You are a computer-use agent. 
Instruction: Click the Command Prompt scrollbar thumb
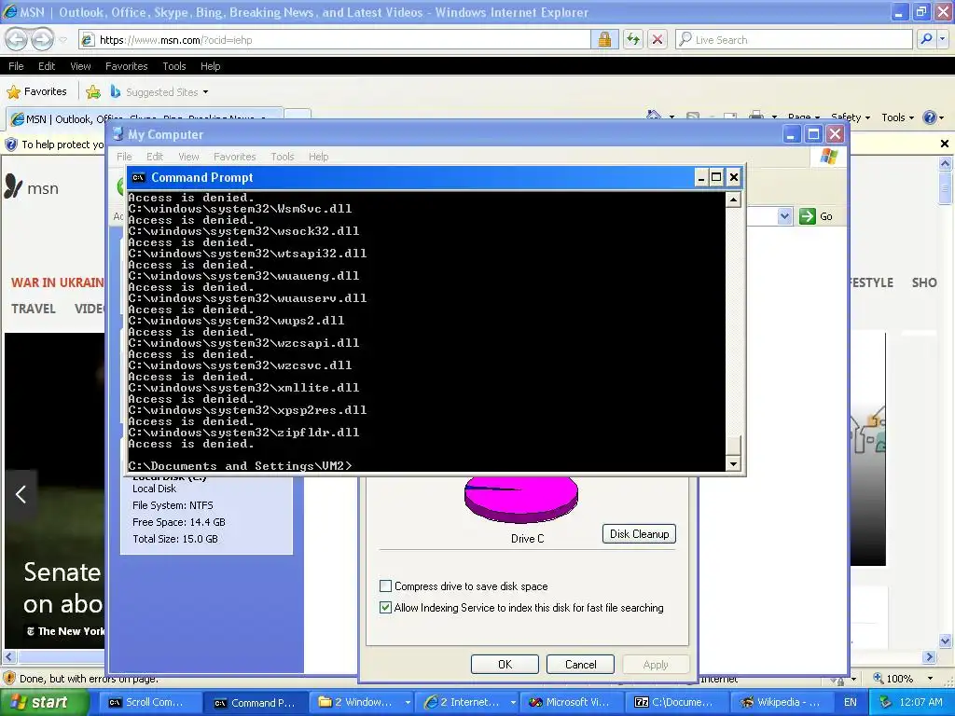pyautogui.click(x=733, y=446)
